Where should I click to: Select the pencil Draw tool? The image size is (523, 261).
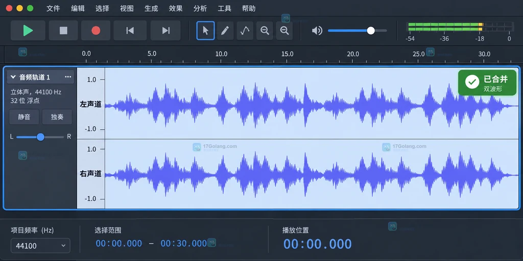[225, 31]
